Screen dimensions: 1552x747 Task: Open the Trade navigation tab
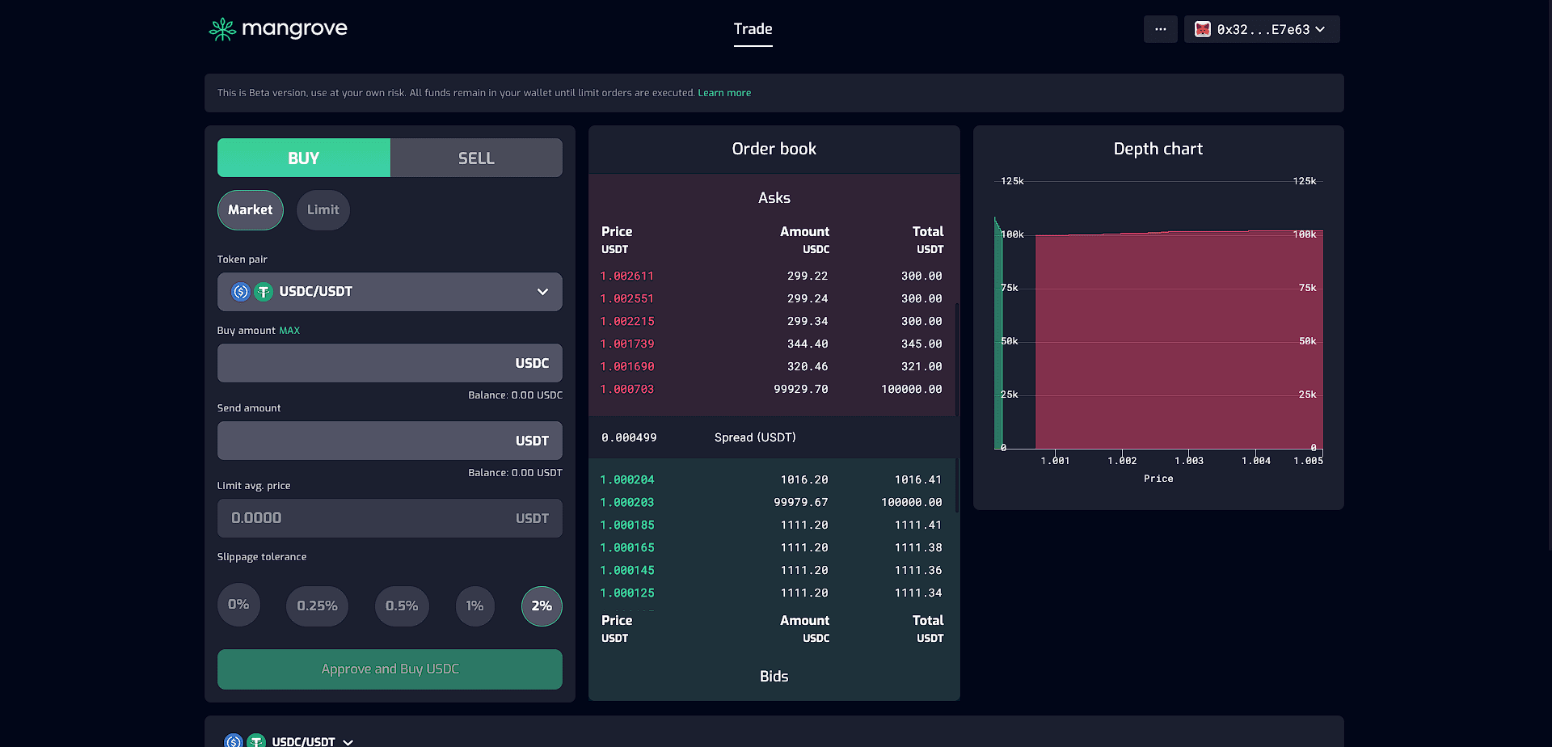[x=753, y=29]
